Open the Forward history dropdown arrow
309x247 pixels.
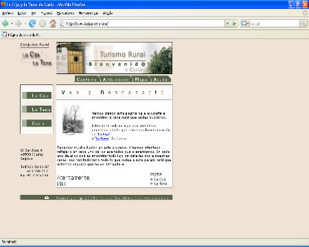tap(25, 23)
